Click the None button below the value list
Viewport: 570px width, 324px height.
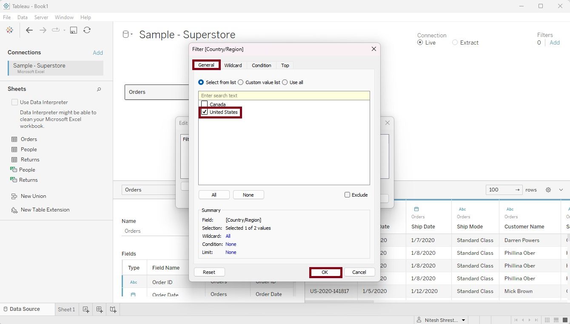click(x=248, y=195)
